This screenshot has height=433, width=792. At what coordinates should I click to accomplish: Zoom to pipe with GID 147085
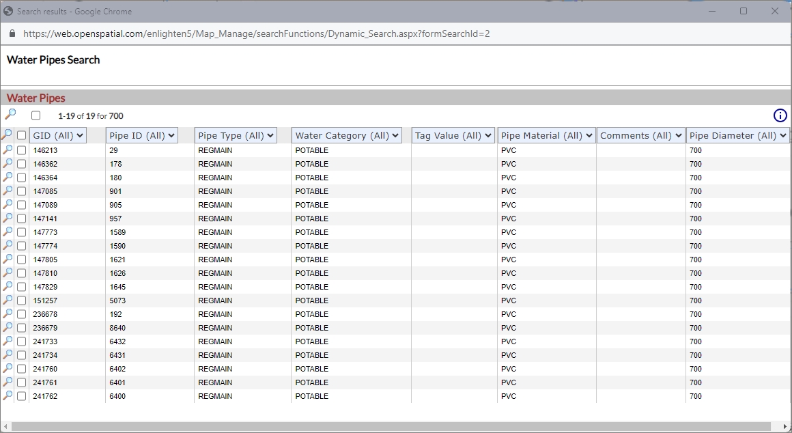pyautogui.click(x=8, y=191)
